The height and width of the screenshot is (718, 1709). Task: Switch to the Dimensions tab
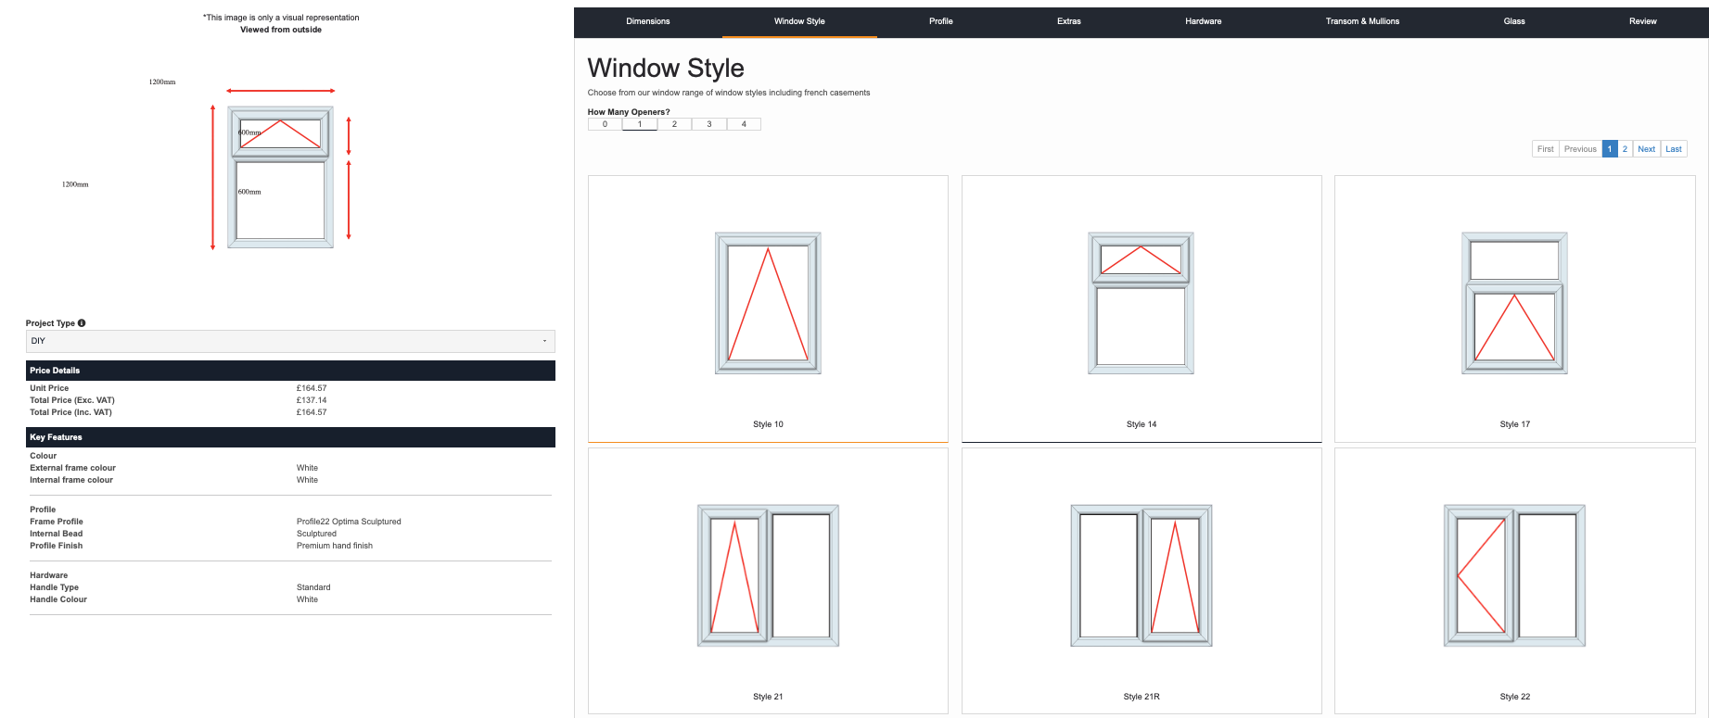(647, 21)
